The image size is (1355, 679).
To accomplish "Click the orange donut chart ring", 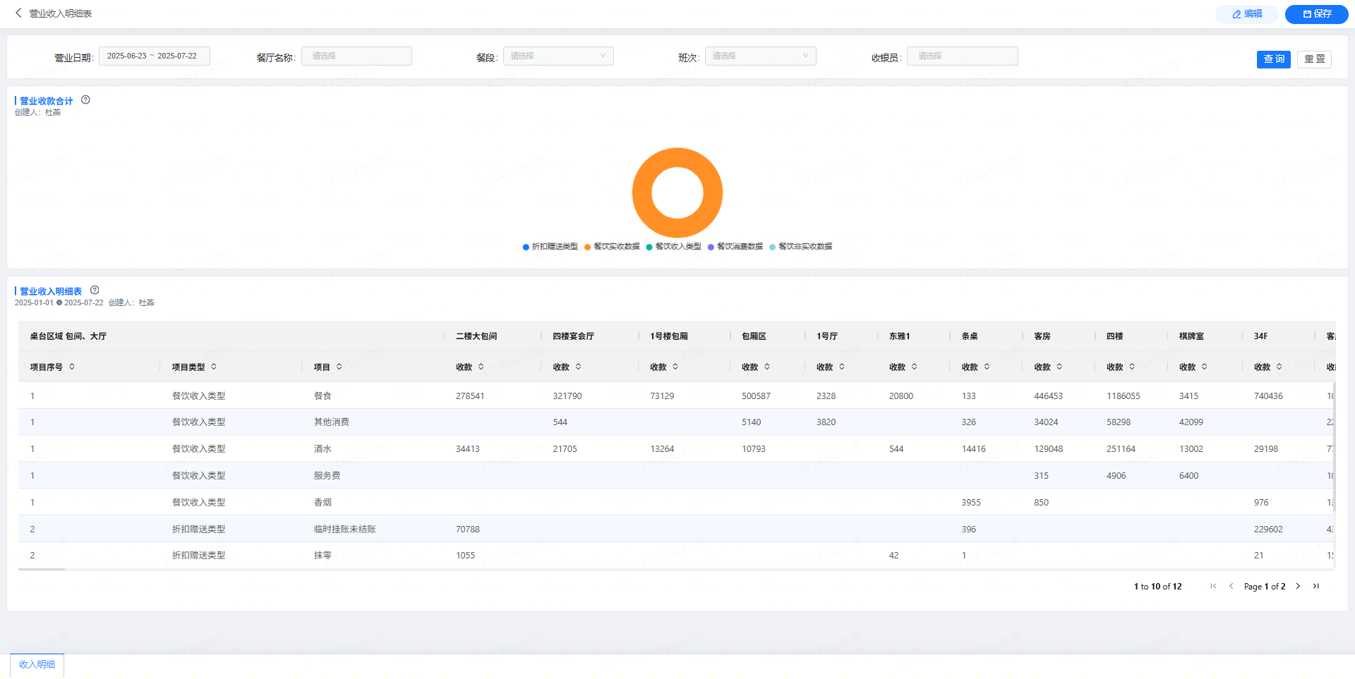I will pos(642,192).
